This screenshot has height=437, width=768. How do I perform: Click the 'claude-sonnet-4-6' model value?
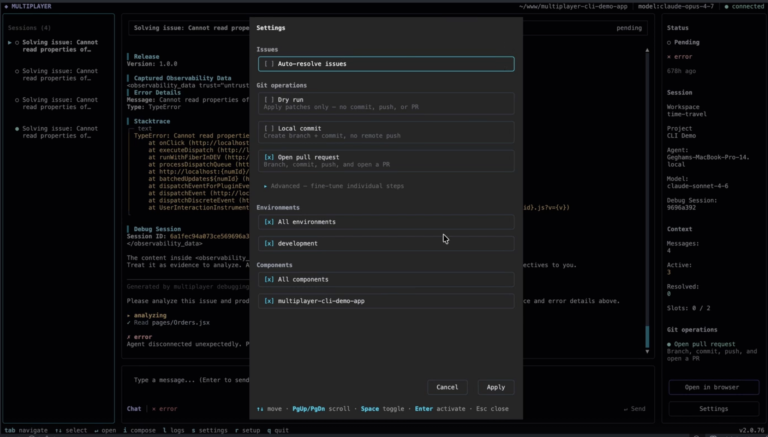pos(697,186)
